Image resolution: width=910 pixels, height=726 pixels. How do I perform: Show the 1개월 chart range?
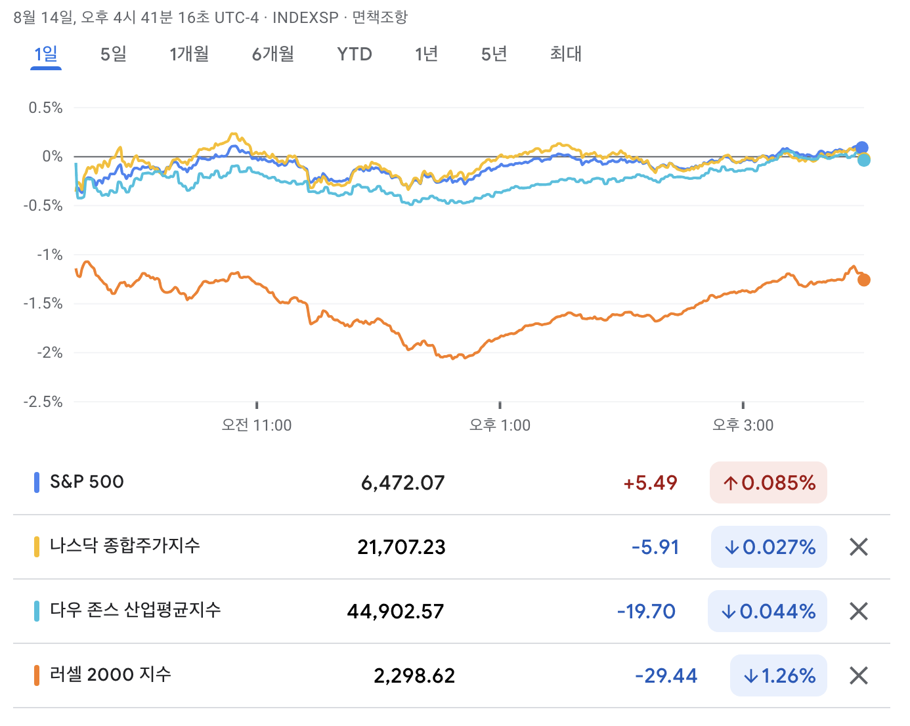[x=189, y=54]
